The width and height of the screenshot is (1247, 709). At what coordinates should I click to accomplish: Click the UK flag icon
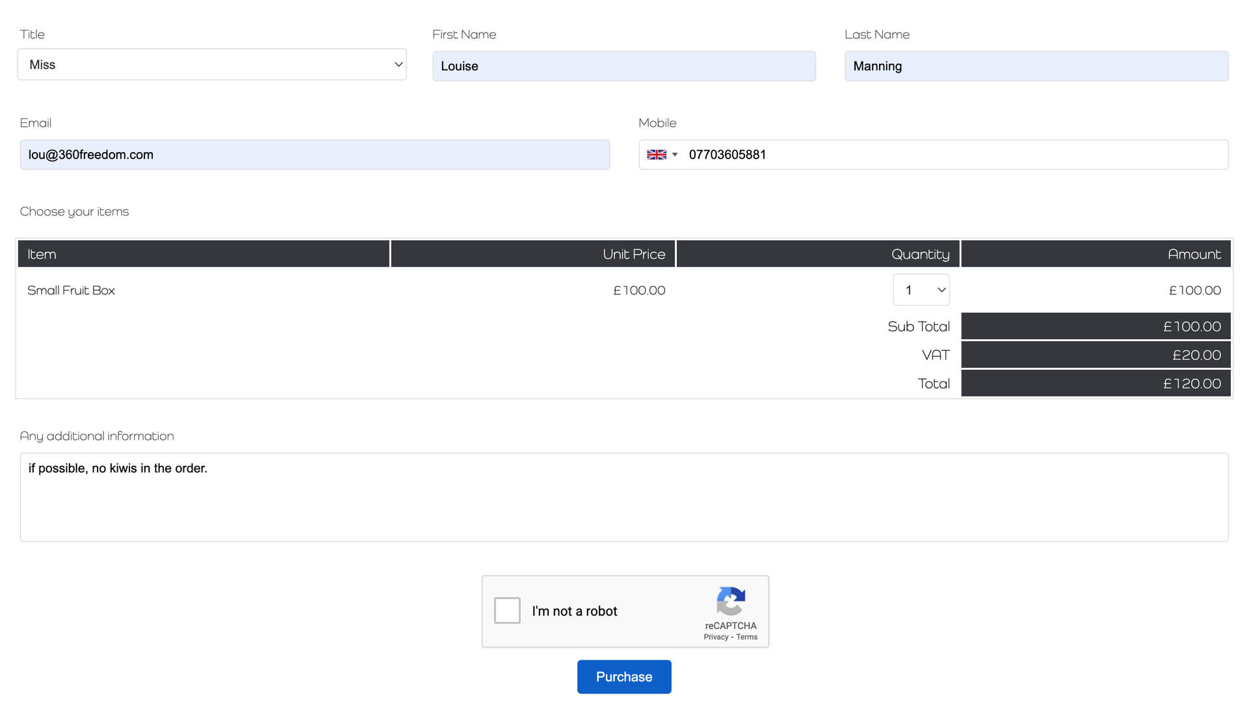[656, 155]
